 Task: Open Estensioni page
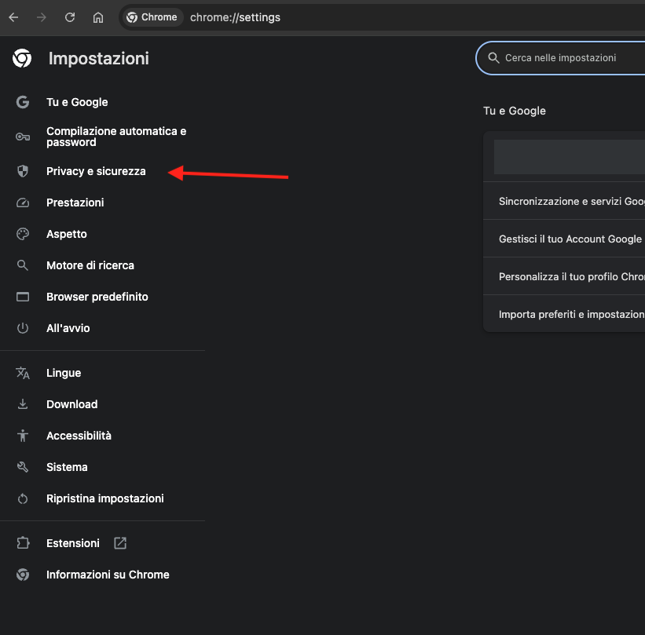point(73,543)
